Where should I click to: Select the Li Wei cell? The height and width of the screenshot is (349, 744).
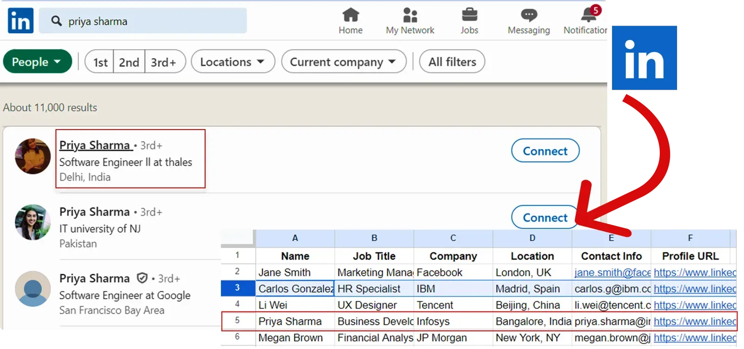(295, 304)
